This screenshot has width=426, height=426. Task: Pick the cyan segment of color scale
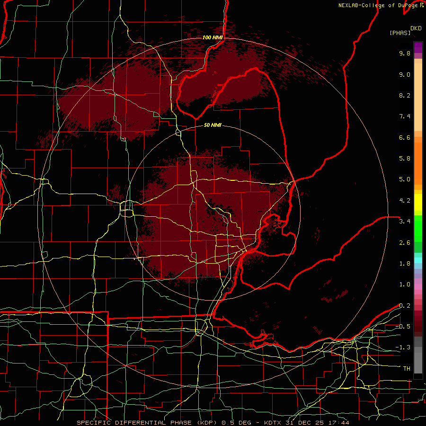pyautogui.click(x=418, y=260)
